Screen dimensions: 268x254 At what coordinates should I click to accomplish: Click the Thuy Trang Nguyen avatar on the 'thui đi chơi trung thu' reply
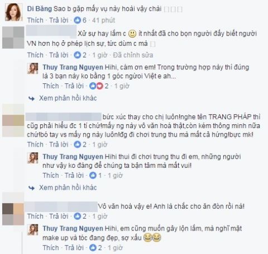[x=32, y=158]
